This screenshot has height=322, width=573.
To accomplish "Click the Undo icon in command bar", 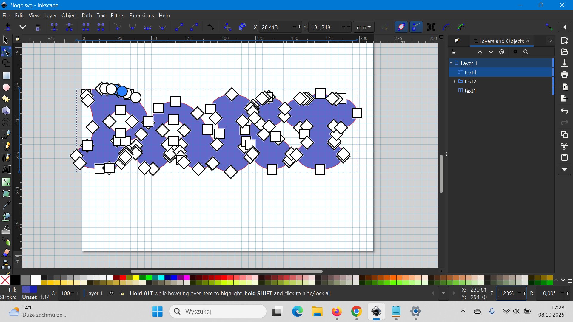I will pos(564,111).
